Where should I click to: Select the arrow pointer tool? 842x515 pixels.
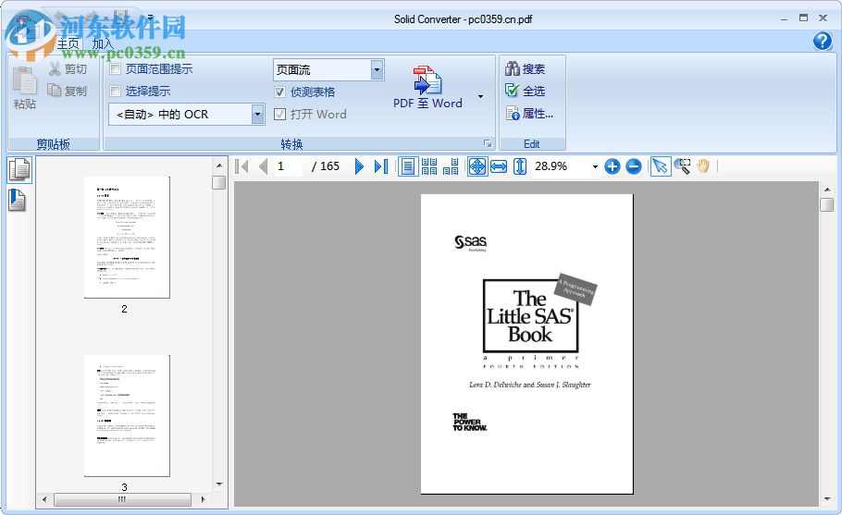660,166
